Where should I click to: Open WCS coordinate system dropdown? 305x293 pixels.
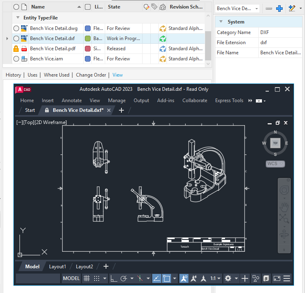(x=275, y=164)
